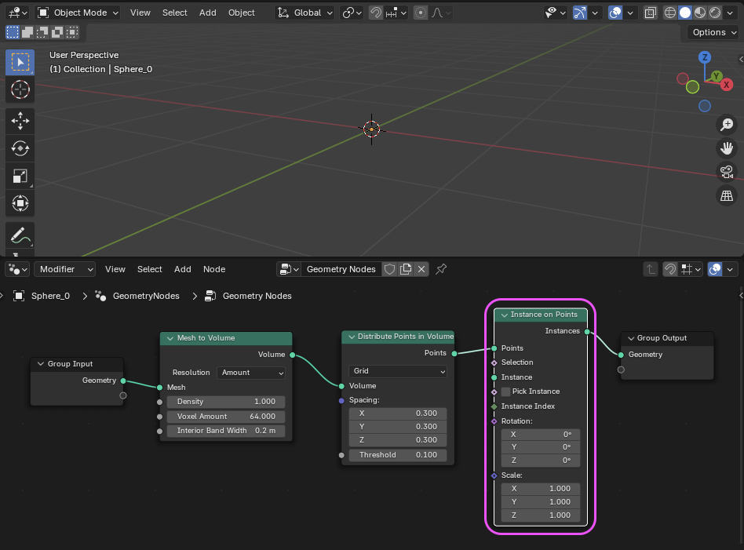Select the Cursor tool in the toolbar
Image resolution: width=744 pixels, height=550 pixels.
coord(20,89)
